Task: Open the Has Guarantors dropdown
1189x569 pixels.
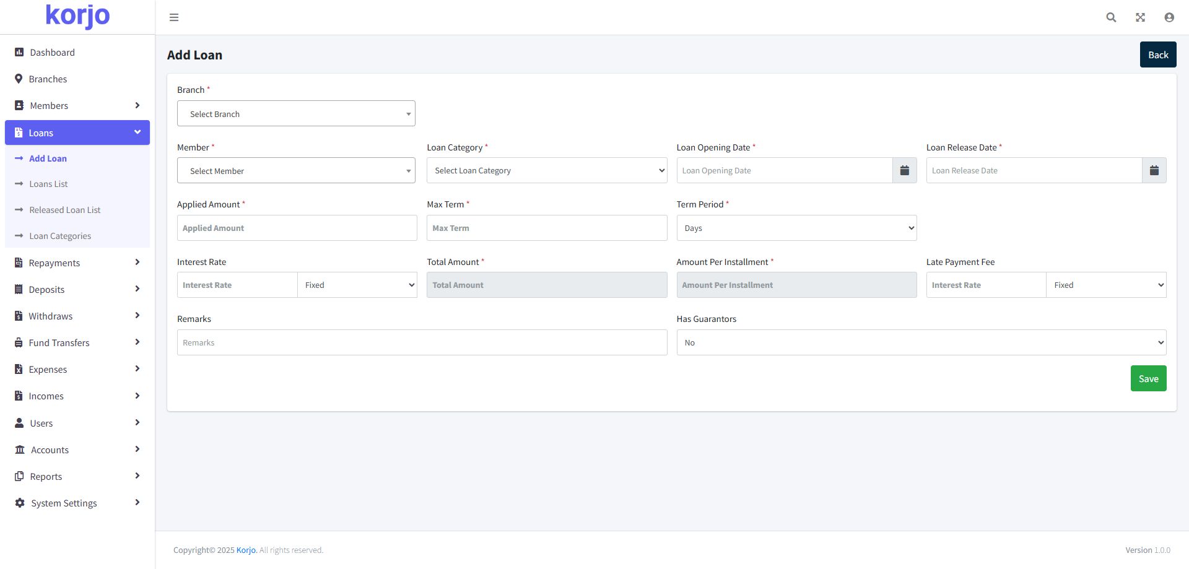Action: [921, 343]
